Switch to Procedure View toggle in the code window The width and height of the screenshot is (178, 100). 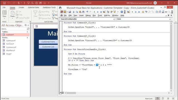pos(61,93)
